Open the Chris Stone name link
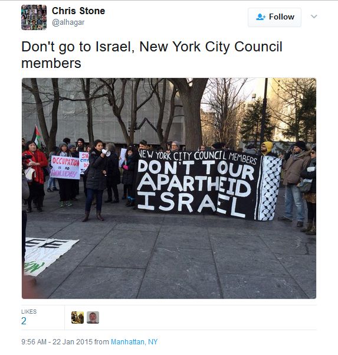338x355 pixels. click(x=78, y=11)
